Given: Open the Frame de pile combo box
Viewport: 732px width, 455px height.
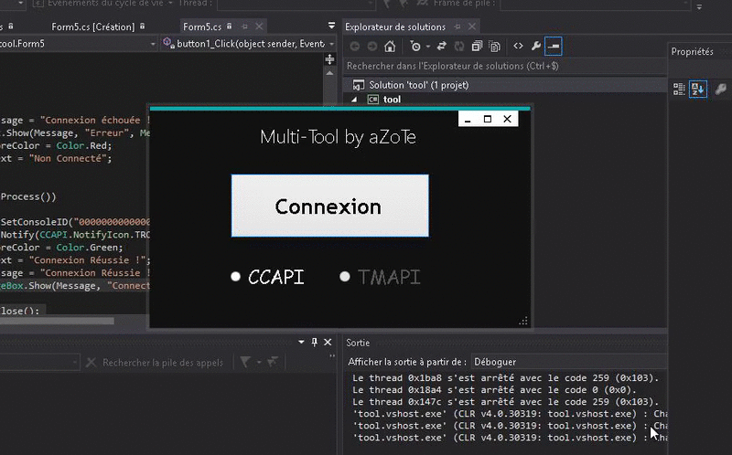Looking at the screenshot, I should click(x=596, y=5).
